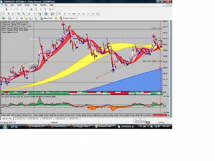This screenshot has width=215, height=161.
Task: Switch to Unread e-mail taskbar window
Action: pos(105,126)
